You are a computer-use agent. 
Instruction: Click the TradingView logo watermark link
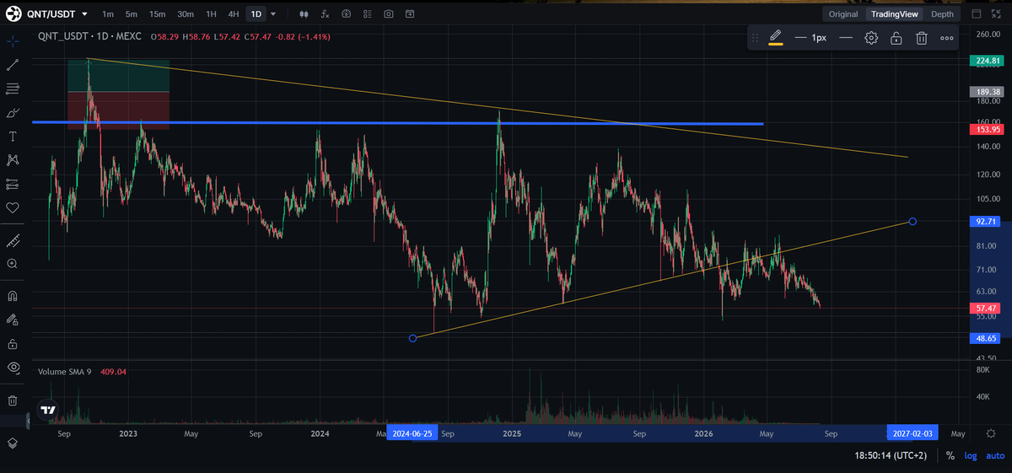(48, 411)
